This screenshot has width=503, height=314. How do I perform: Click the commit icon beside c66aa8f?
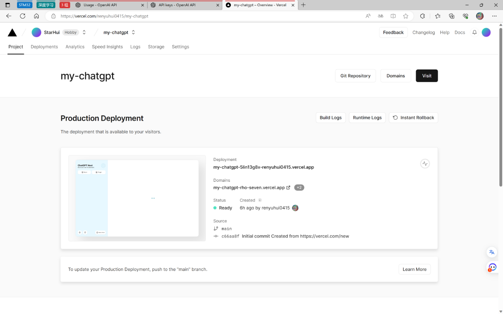click(x=216, y=236)
